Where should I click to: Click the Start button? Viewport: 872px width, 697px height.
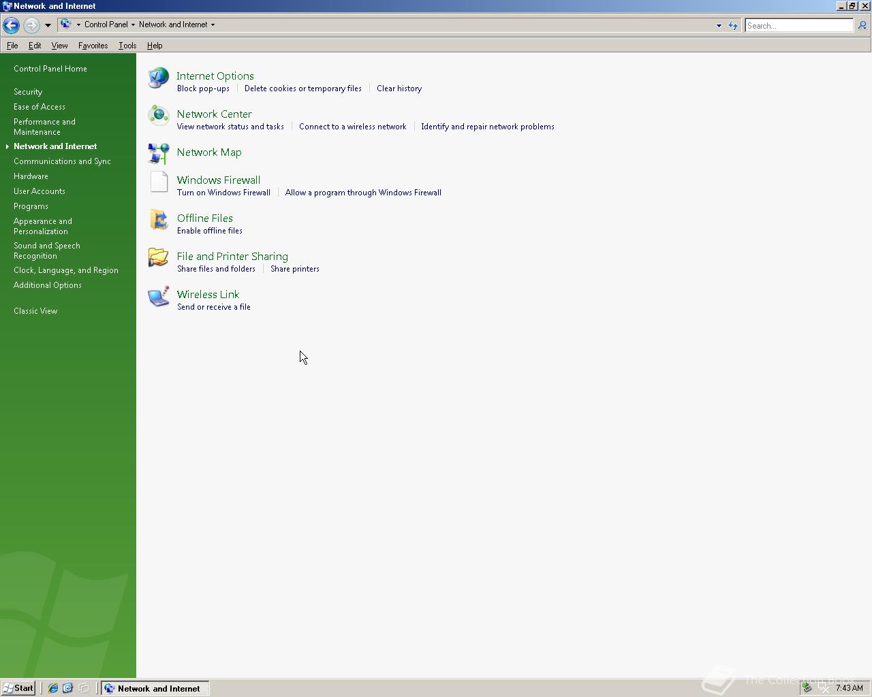[x=18, y=688]
